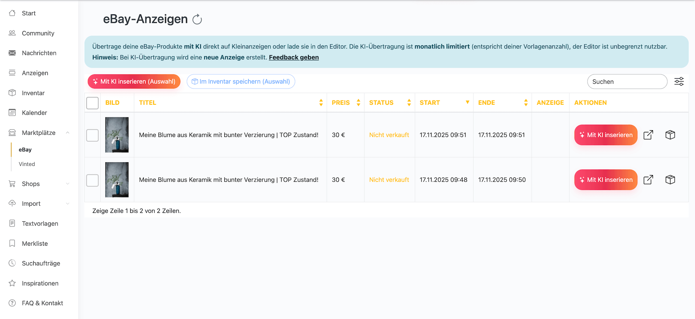
Task: Open the filter settings icon next to search
Action: [x=679, y=82]
